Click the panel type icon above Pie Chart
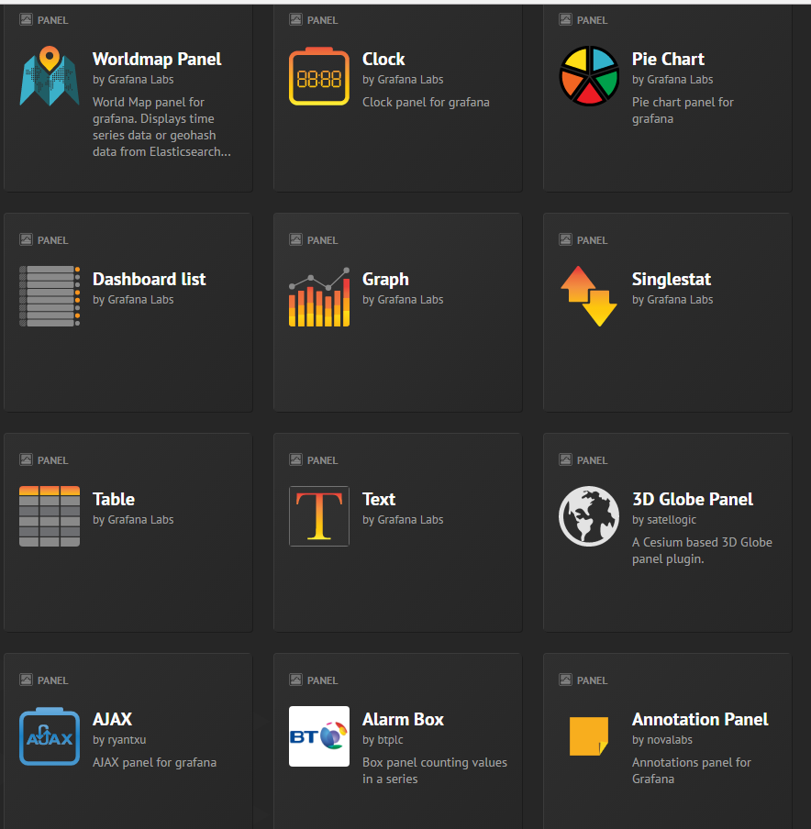 point(565,19)
